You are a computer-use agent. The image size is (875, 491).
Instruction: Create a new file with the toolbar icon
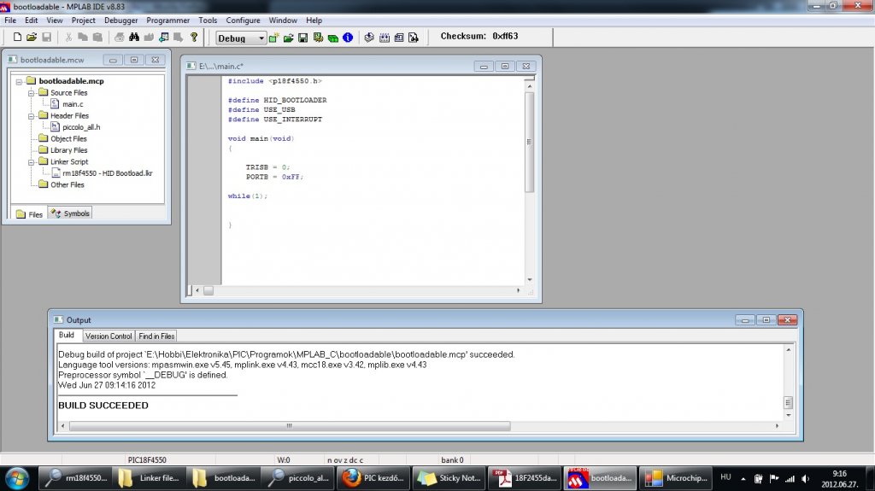17,38
